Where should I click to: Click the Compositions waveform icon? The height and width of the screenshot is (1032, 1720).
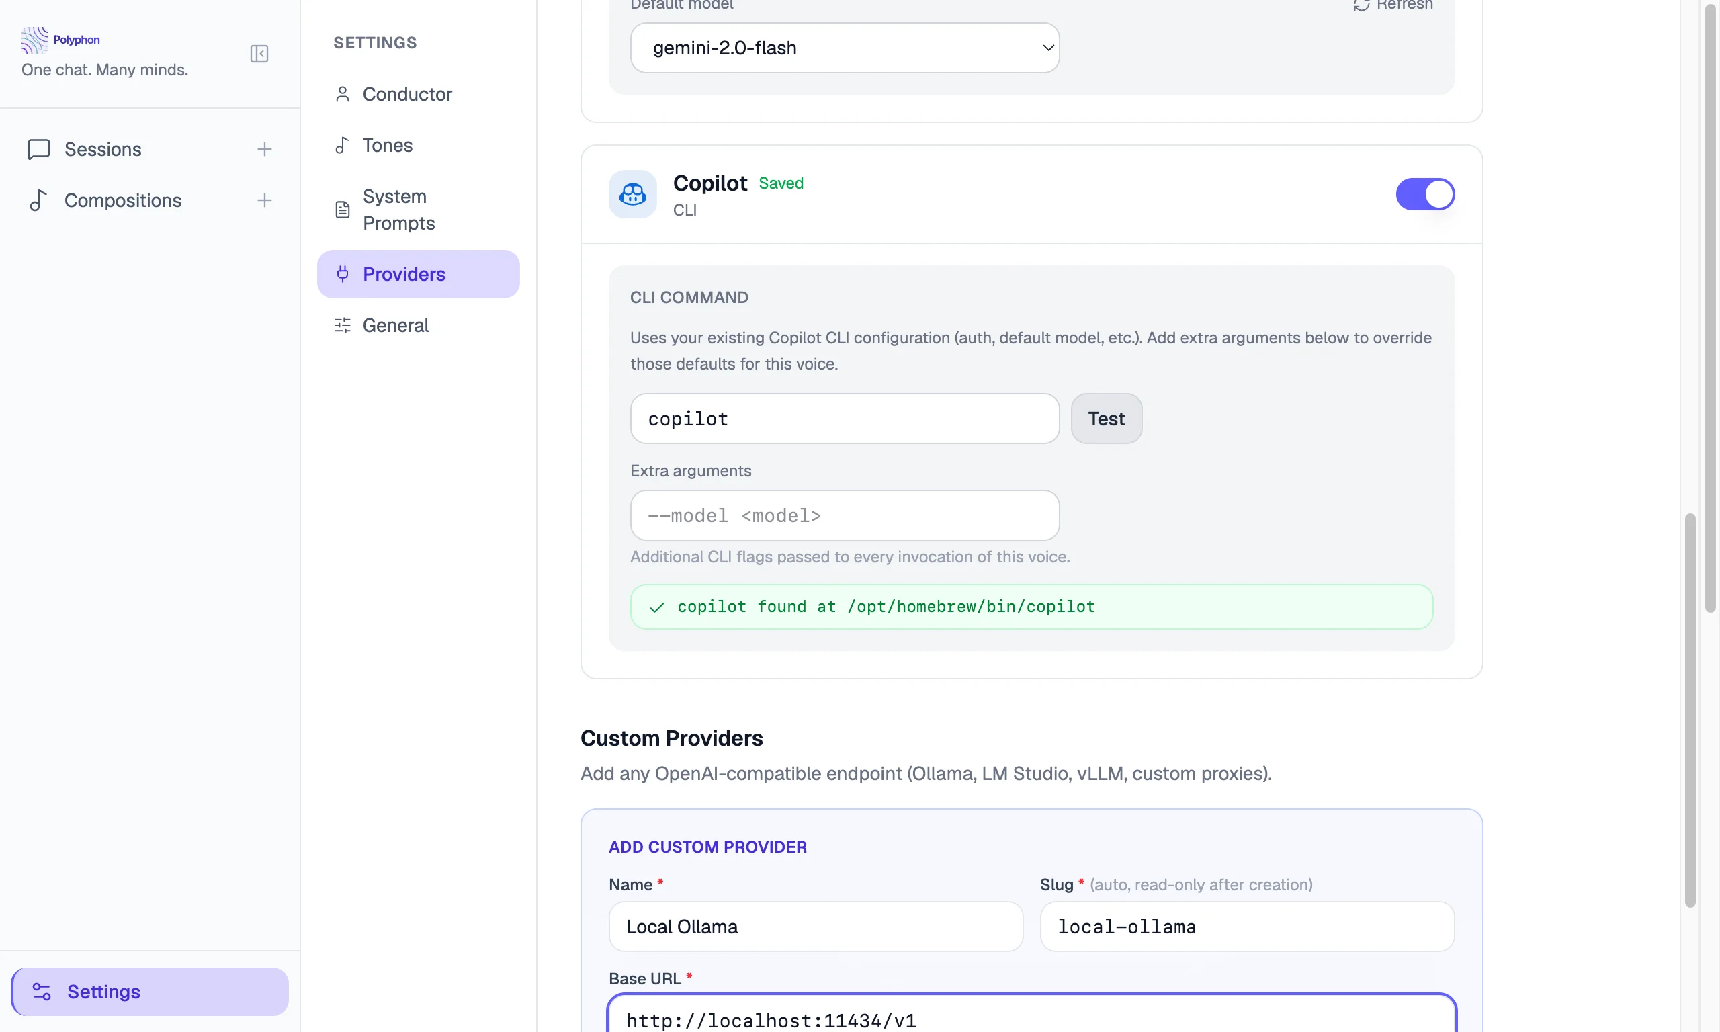(38, 200)
